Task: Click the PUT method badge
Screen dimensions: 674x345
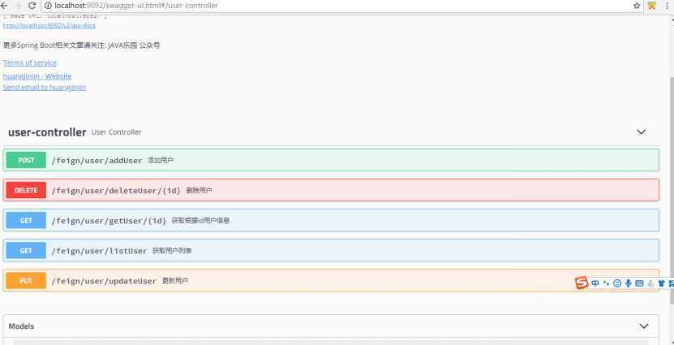Action: click(x=26, y=281)
